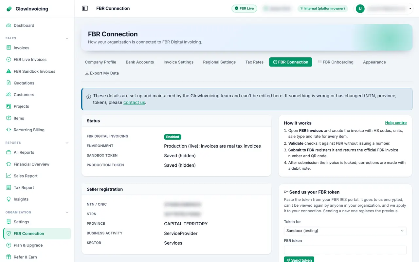This screenshot has width=419, height=262.
Task: Click the green Enabled status badge
Action: coord(173,137)
